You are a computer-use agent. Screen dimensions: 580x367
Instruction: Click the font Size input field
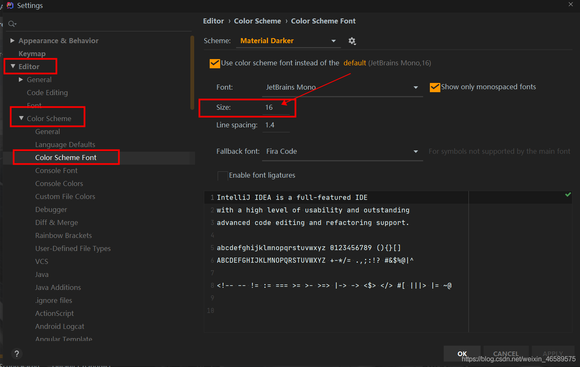[276, 108]
